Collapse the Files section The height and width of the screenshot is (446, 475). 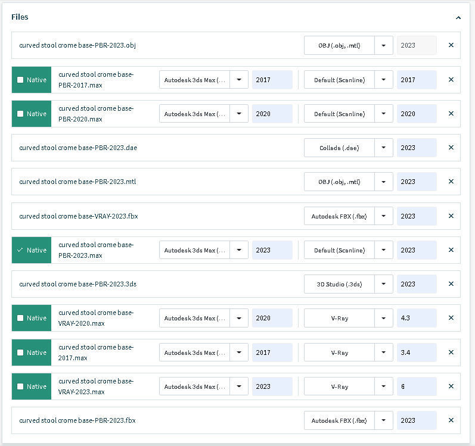[458, 18]
